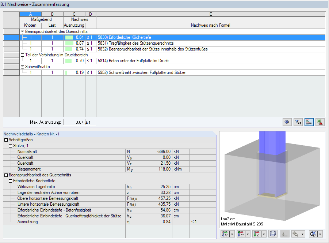Collapse Teil der Verbindung im Druckbereich group
This screenshot has height=243, width=329.
coord(22,55)
